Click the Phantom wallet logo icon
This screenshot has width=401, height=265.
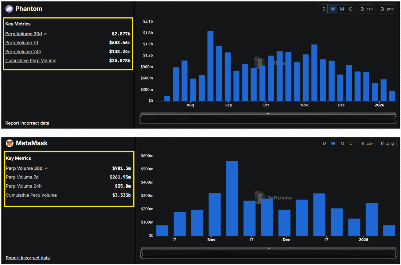[x=9, y=9]
